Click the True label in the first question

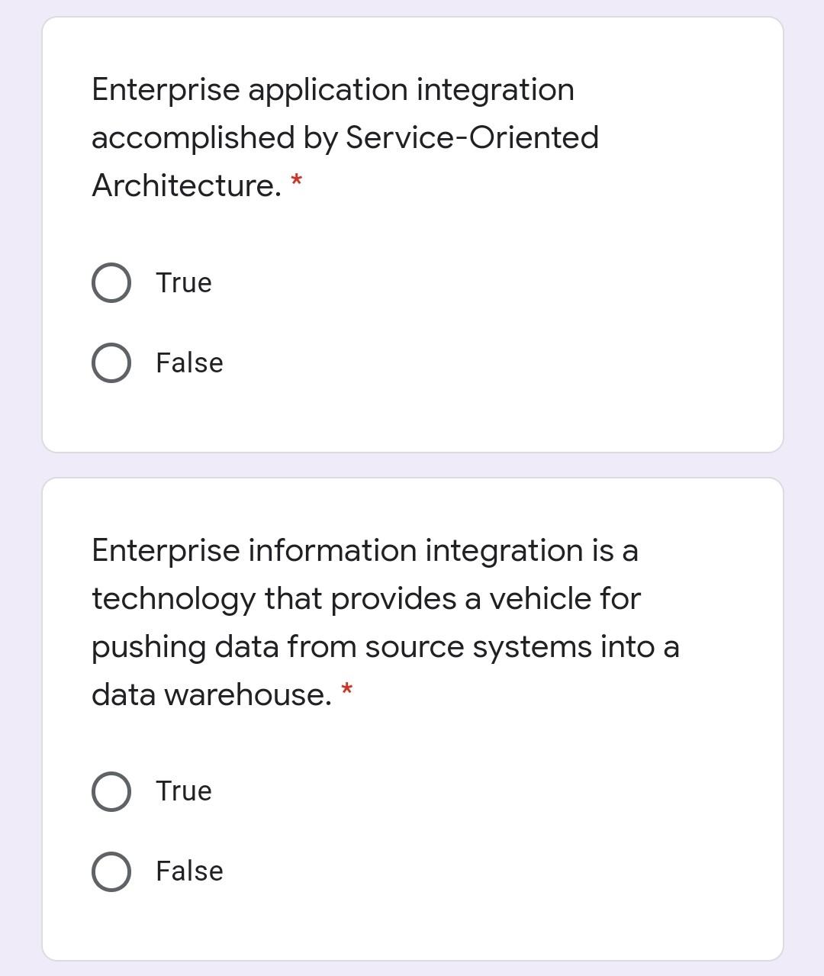182,283
